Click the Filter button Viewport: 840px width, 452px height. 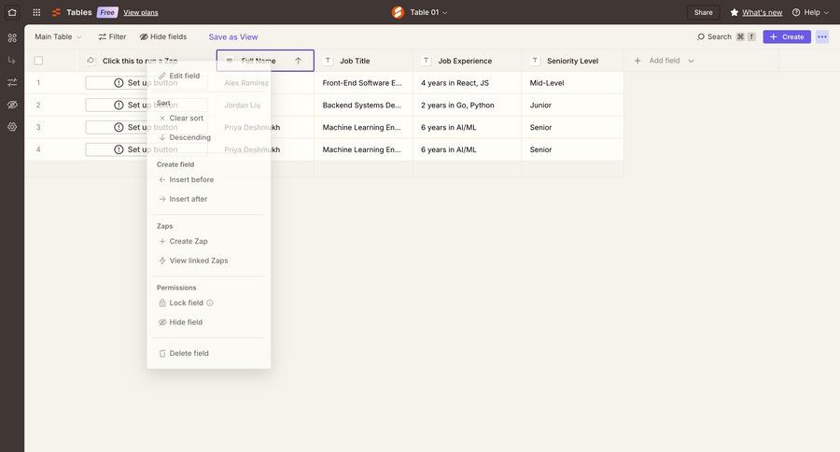click(x=112, y=36)
